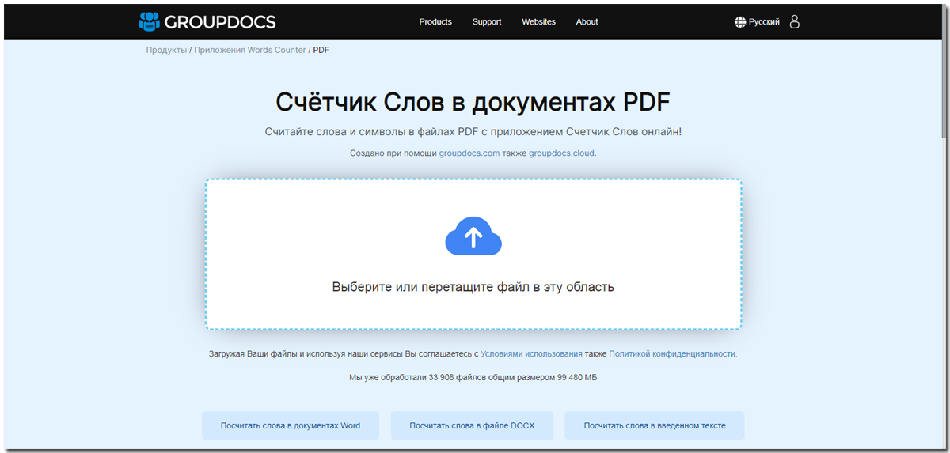950x453 pixels.
Task: Click Посчитать слова в введенном тексте button
Action: 655,425
